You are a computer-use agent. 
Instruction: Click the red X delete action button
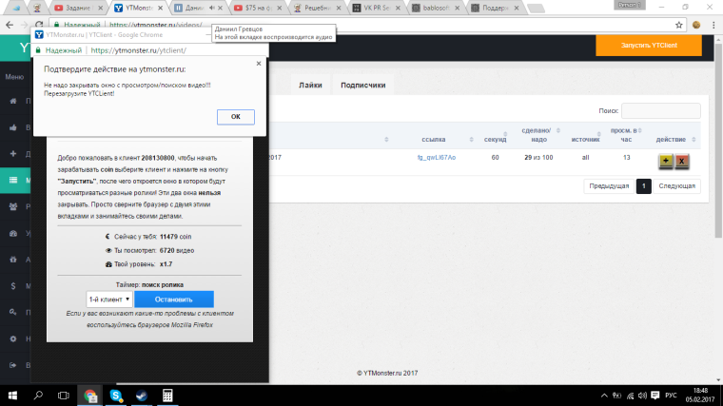[x=682, y=160]
